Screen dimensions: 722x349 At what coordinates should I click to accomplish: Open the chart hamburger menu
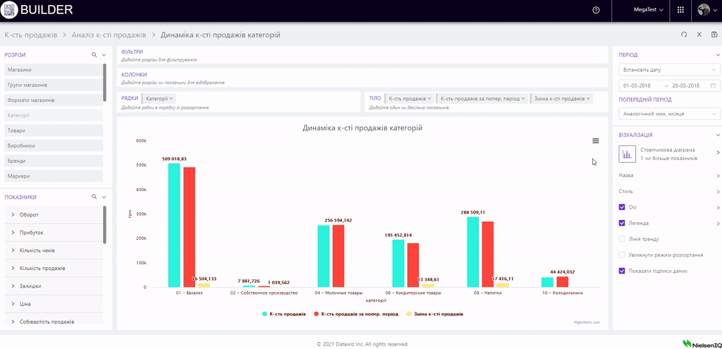coord(596,141)
